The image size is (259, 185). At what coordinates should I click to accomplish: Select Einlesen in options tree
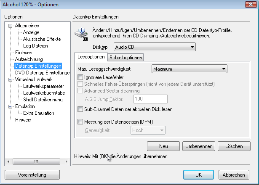point(24,53)
